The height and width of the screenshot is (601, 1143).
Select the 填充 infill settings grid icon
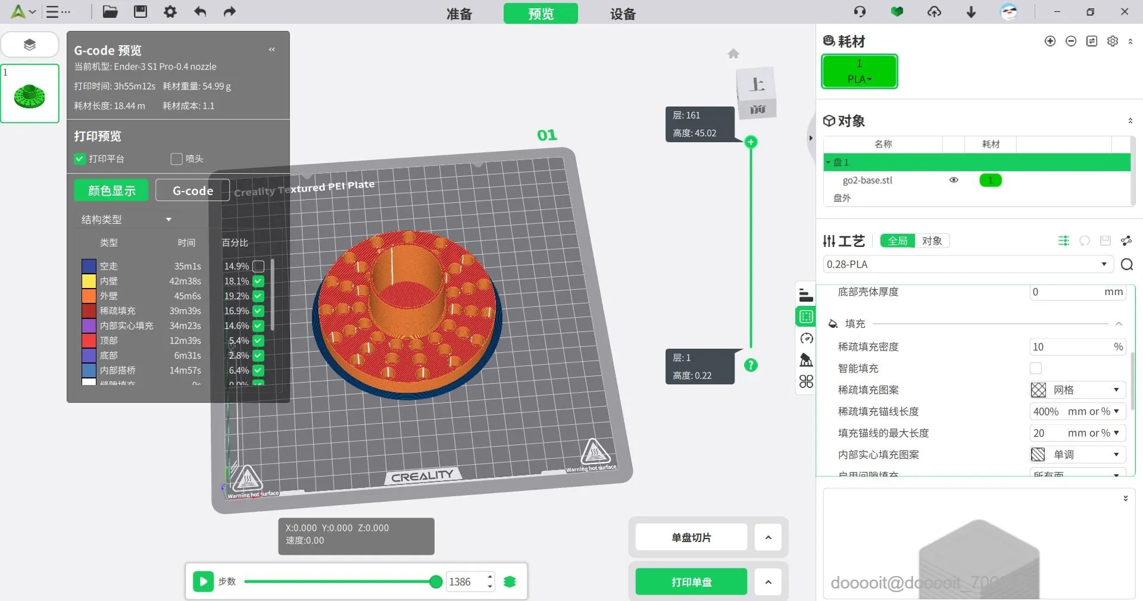coord(805,317)
